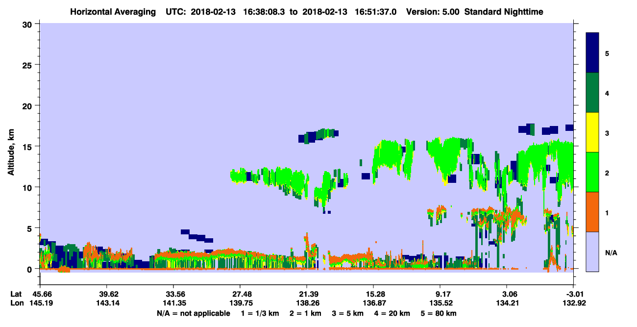Click the colorbar label '5'
The height and width of the screenshot is (327, 637).
click(x=607, y=53)
